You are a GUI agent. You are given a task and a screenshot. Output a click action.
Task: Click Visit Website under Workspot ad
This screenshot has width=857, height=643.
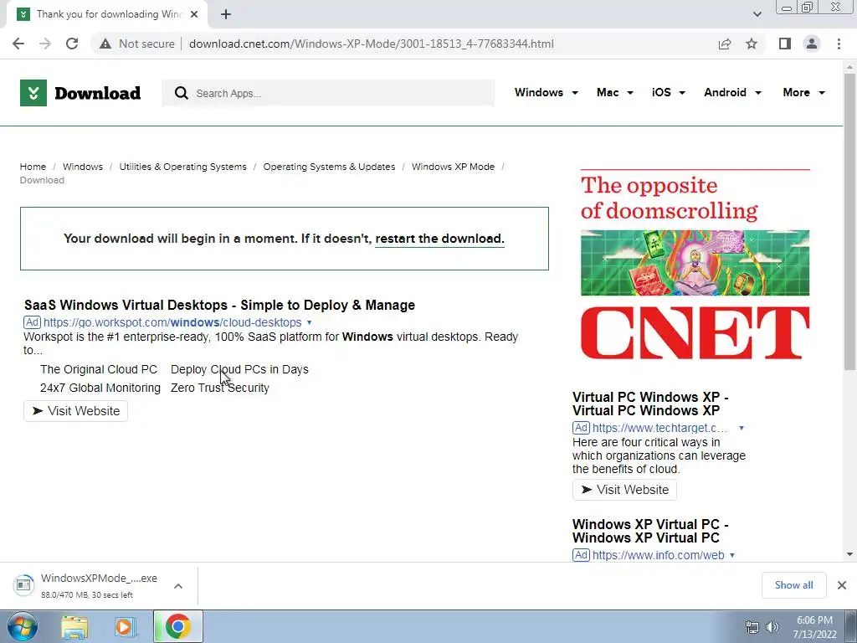(75, 411)
